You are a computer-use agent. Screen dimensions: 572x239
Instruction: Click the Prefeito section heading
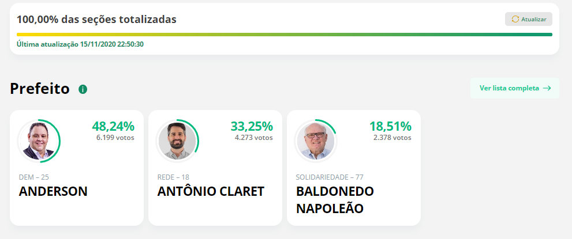pyautogui.click(x=40, y=88)
